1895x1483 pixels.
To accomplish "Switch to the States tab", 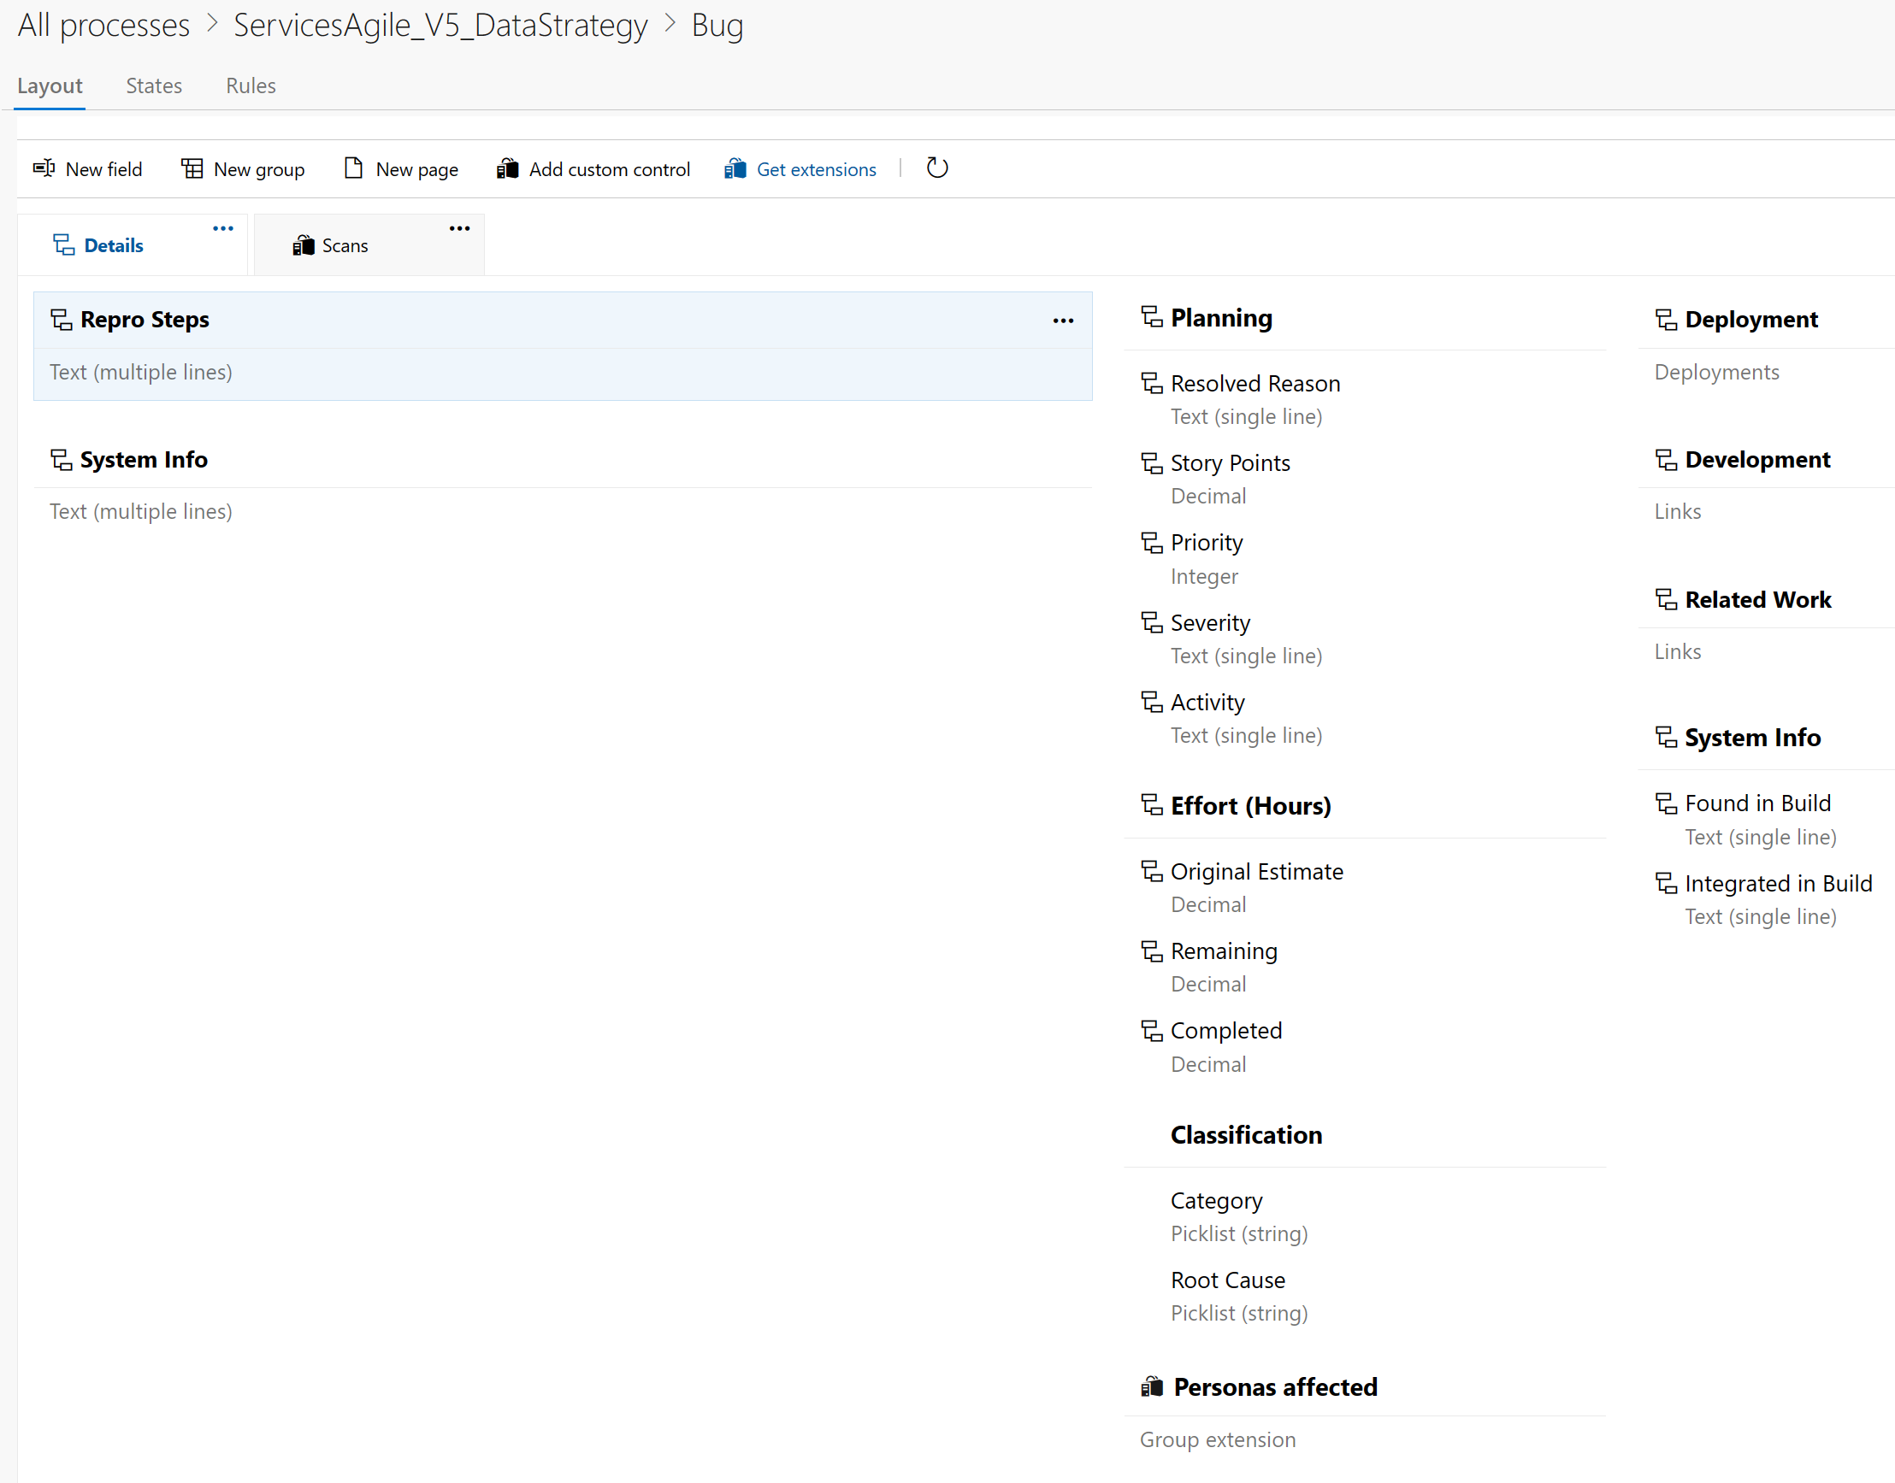I will point(154,86).
